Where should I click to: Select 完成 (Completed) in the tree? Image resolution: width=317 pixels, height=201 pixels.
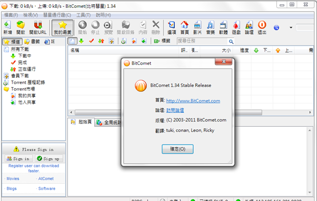[22, 63]
